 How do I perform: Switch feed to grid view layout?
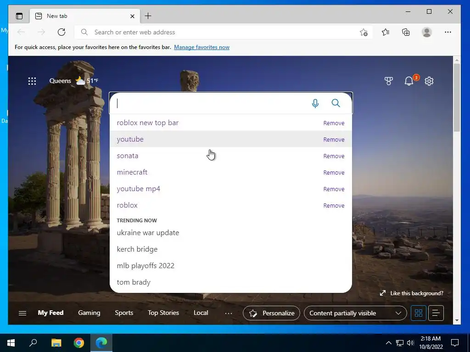tap(418, 313)
